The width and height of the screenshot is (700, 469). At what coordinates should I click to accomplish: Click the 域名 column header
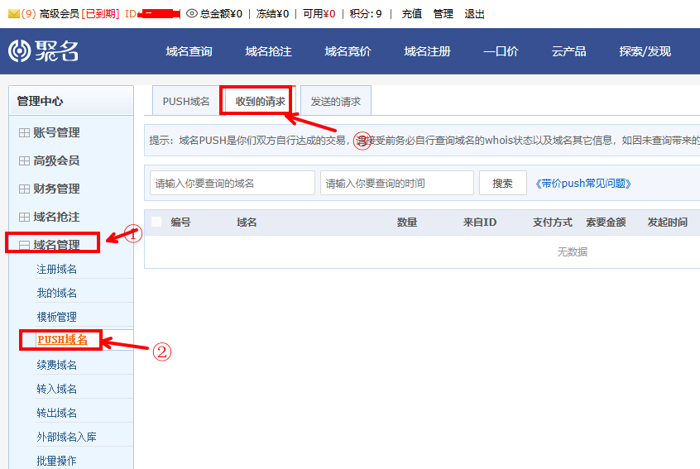point(247,223)
